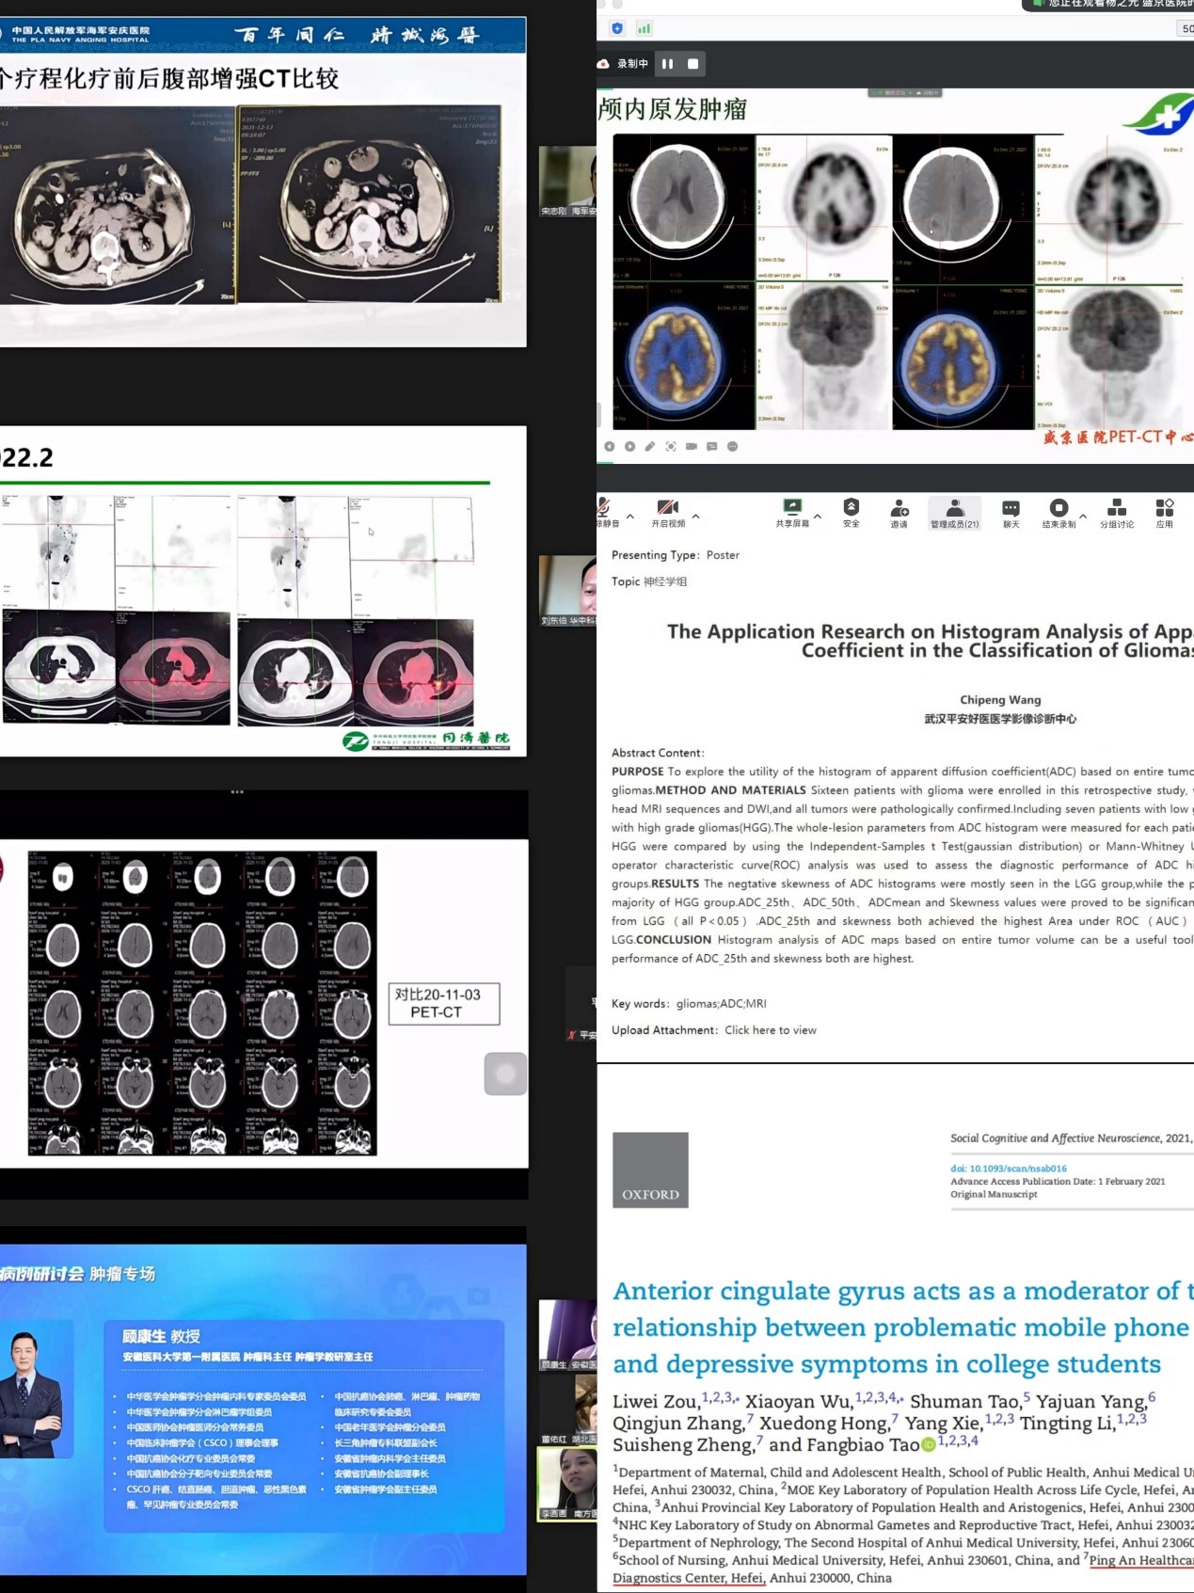Select the pen annotation tool under slide

[x=649, y=447]
